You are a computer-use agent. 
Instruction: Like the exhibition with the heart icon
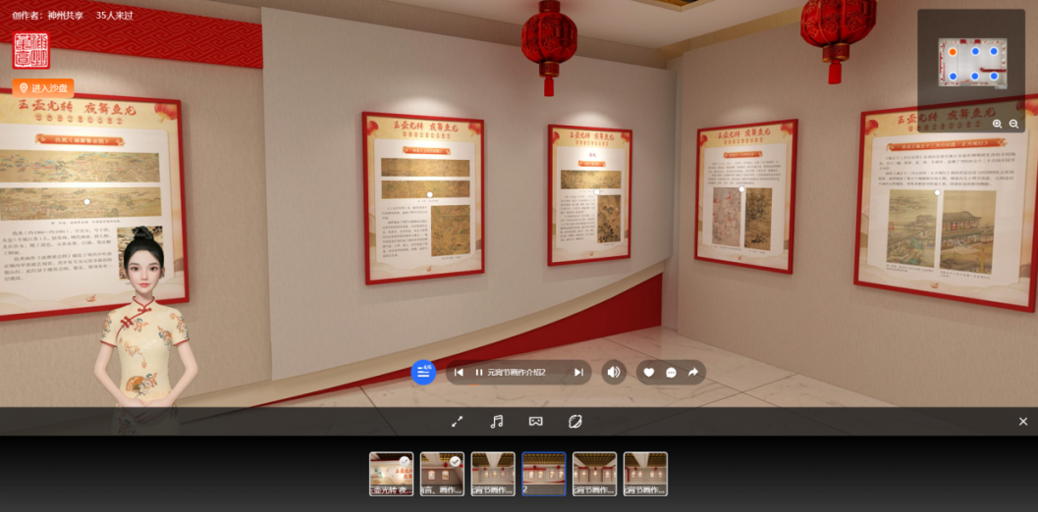(649, 373)
